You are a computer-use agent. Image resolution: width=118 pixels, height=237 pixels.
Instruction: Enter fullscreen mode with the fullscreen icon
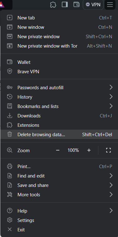pos(108,150)
